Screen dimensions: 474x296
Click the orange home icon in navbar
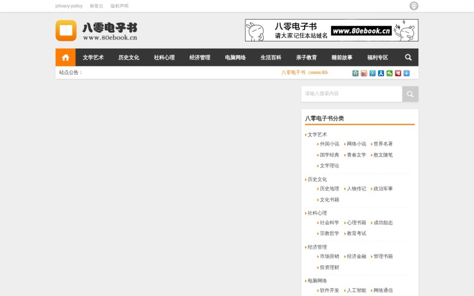65,57
